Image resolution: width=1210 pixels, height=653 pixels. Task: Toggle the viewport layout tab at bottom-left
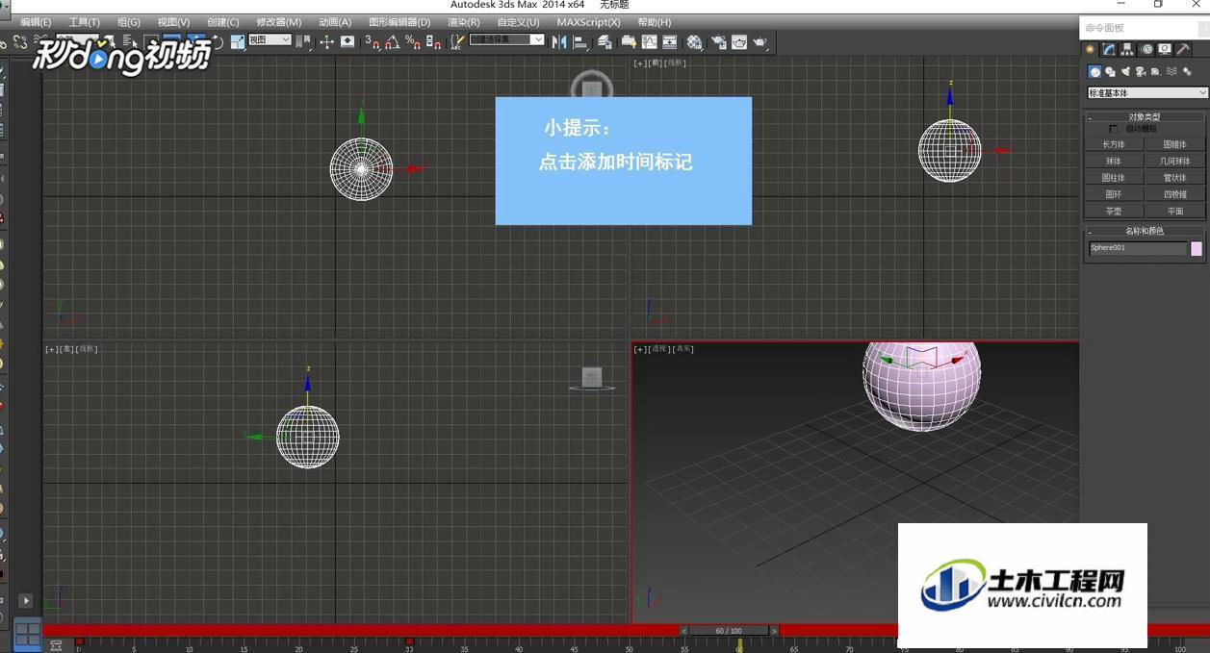coord(28,634)
